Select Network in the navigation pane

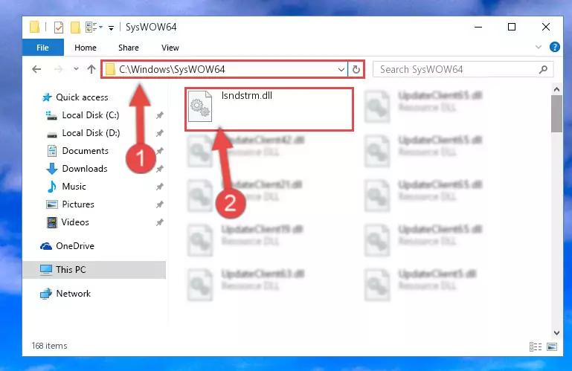pyautogui.click(x=73, y=294)
